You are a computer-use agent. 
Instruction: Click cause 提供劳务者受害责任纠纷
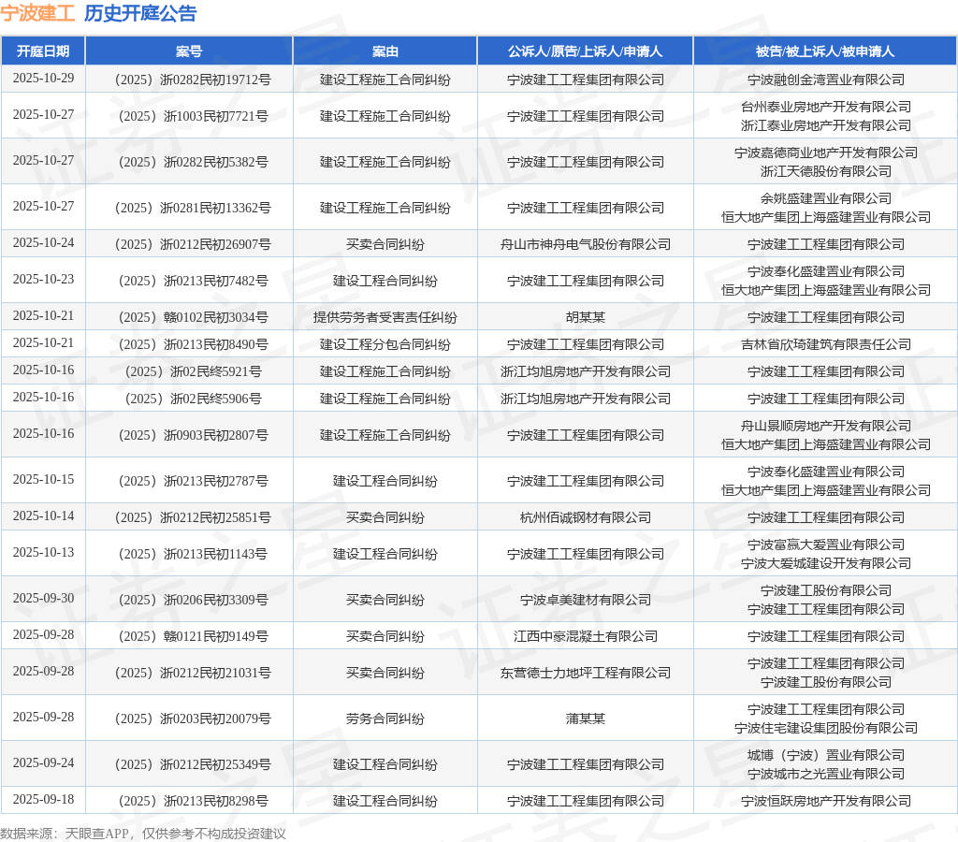tap(385, 317)
